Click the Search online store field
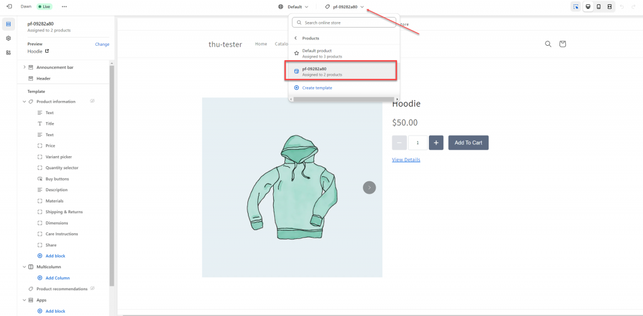 tap(344, 22)
